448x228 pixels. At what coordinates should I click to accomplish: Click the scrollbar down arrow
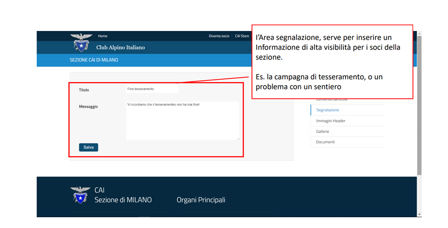[x=419, y=215]
